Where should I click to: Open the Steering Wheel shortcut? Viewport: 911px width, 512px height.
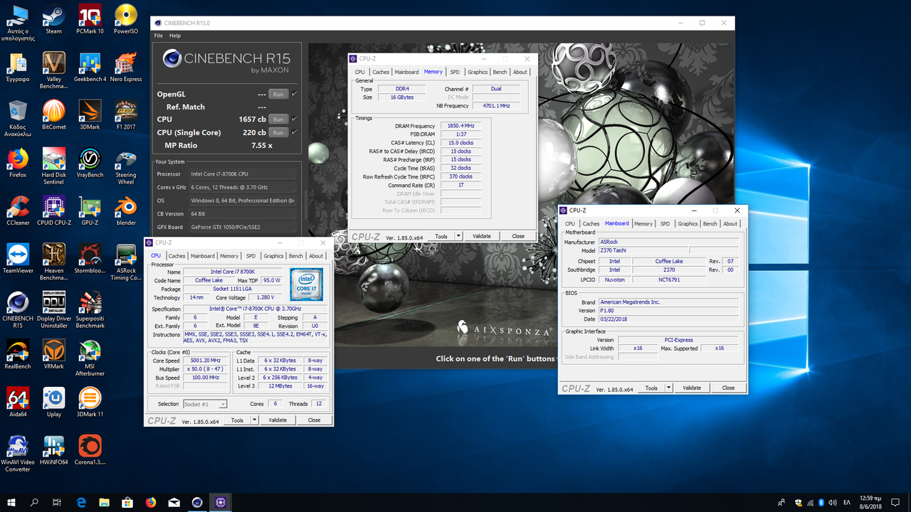point(126,166)
